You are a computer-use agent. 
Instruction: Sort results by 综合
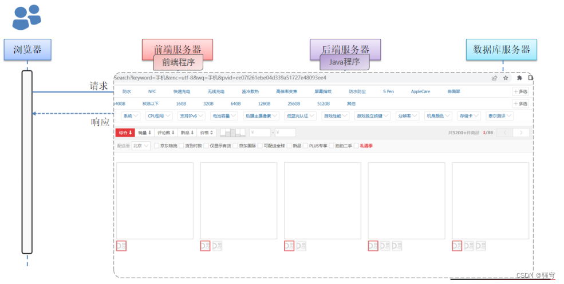(x=125, y=133)
